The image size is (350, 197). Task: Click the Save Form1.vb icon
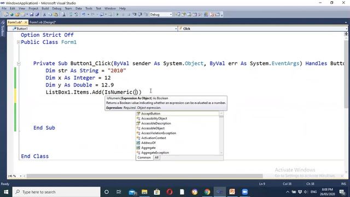[x=32, y=15]
